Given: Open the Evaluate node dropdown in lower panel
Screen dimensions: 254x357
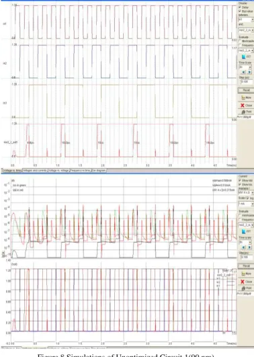Looking at the screenshot, I should [x=246, y=225].
